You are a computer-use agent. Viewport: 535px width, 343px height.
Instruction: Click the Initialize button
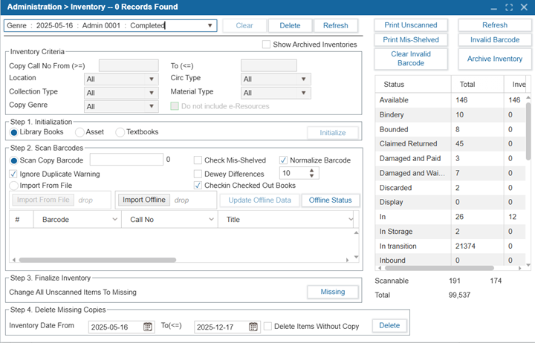(333, 133)
